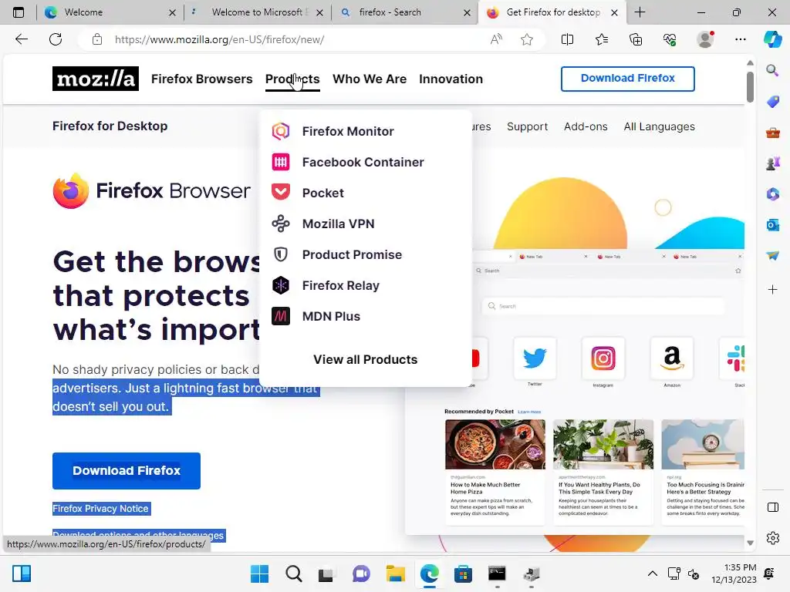Add this page to favorites with star icon

[x=526, y=39]
